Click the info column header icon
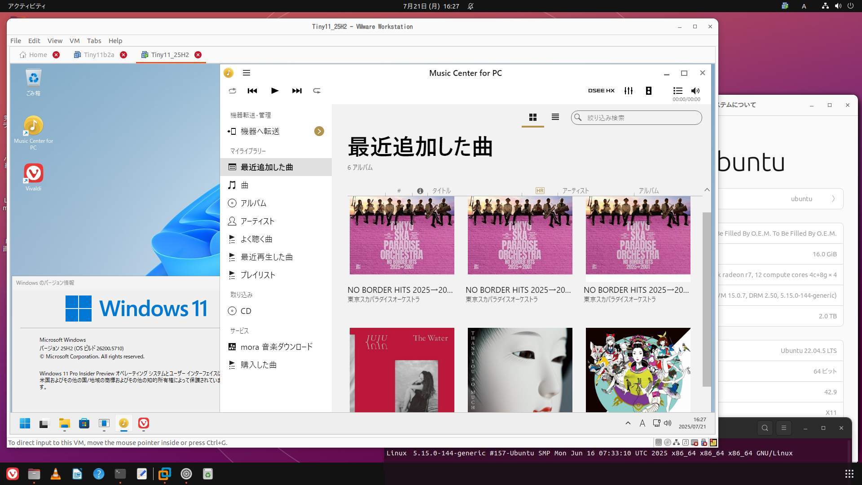The height and width of the screenshot is (485, 862). point(420,191)
